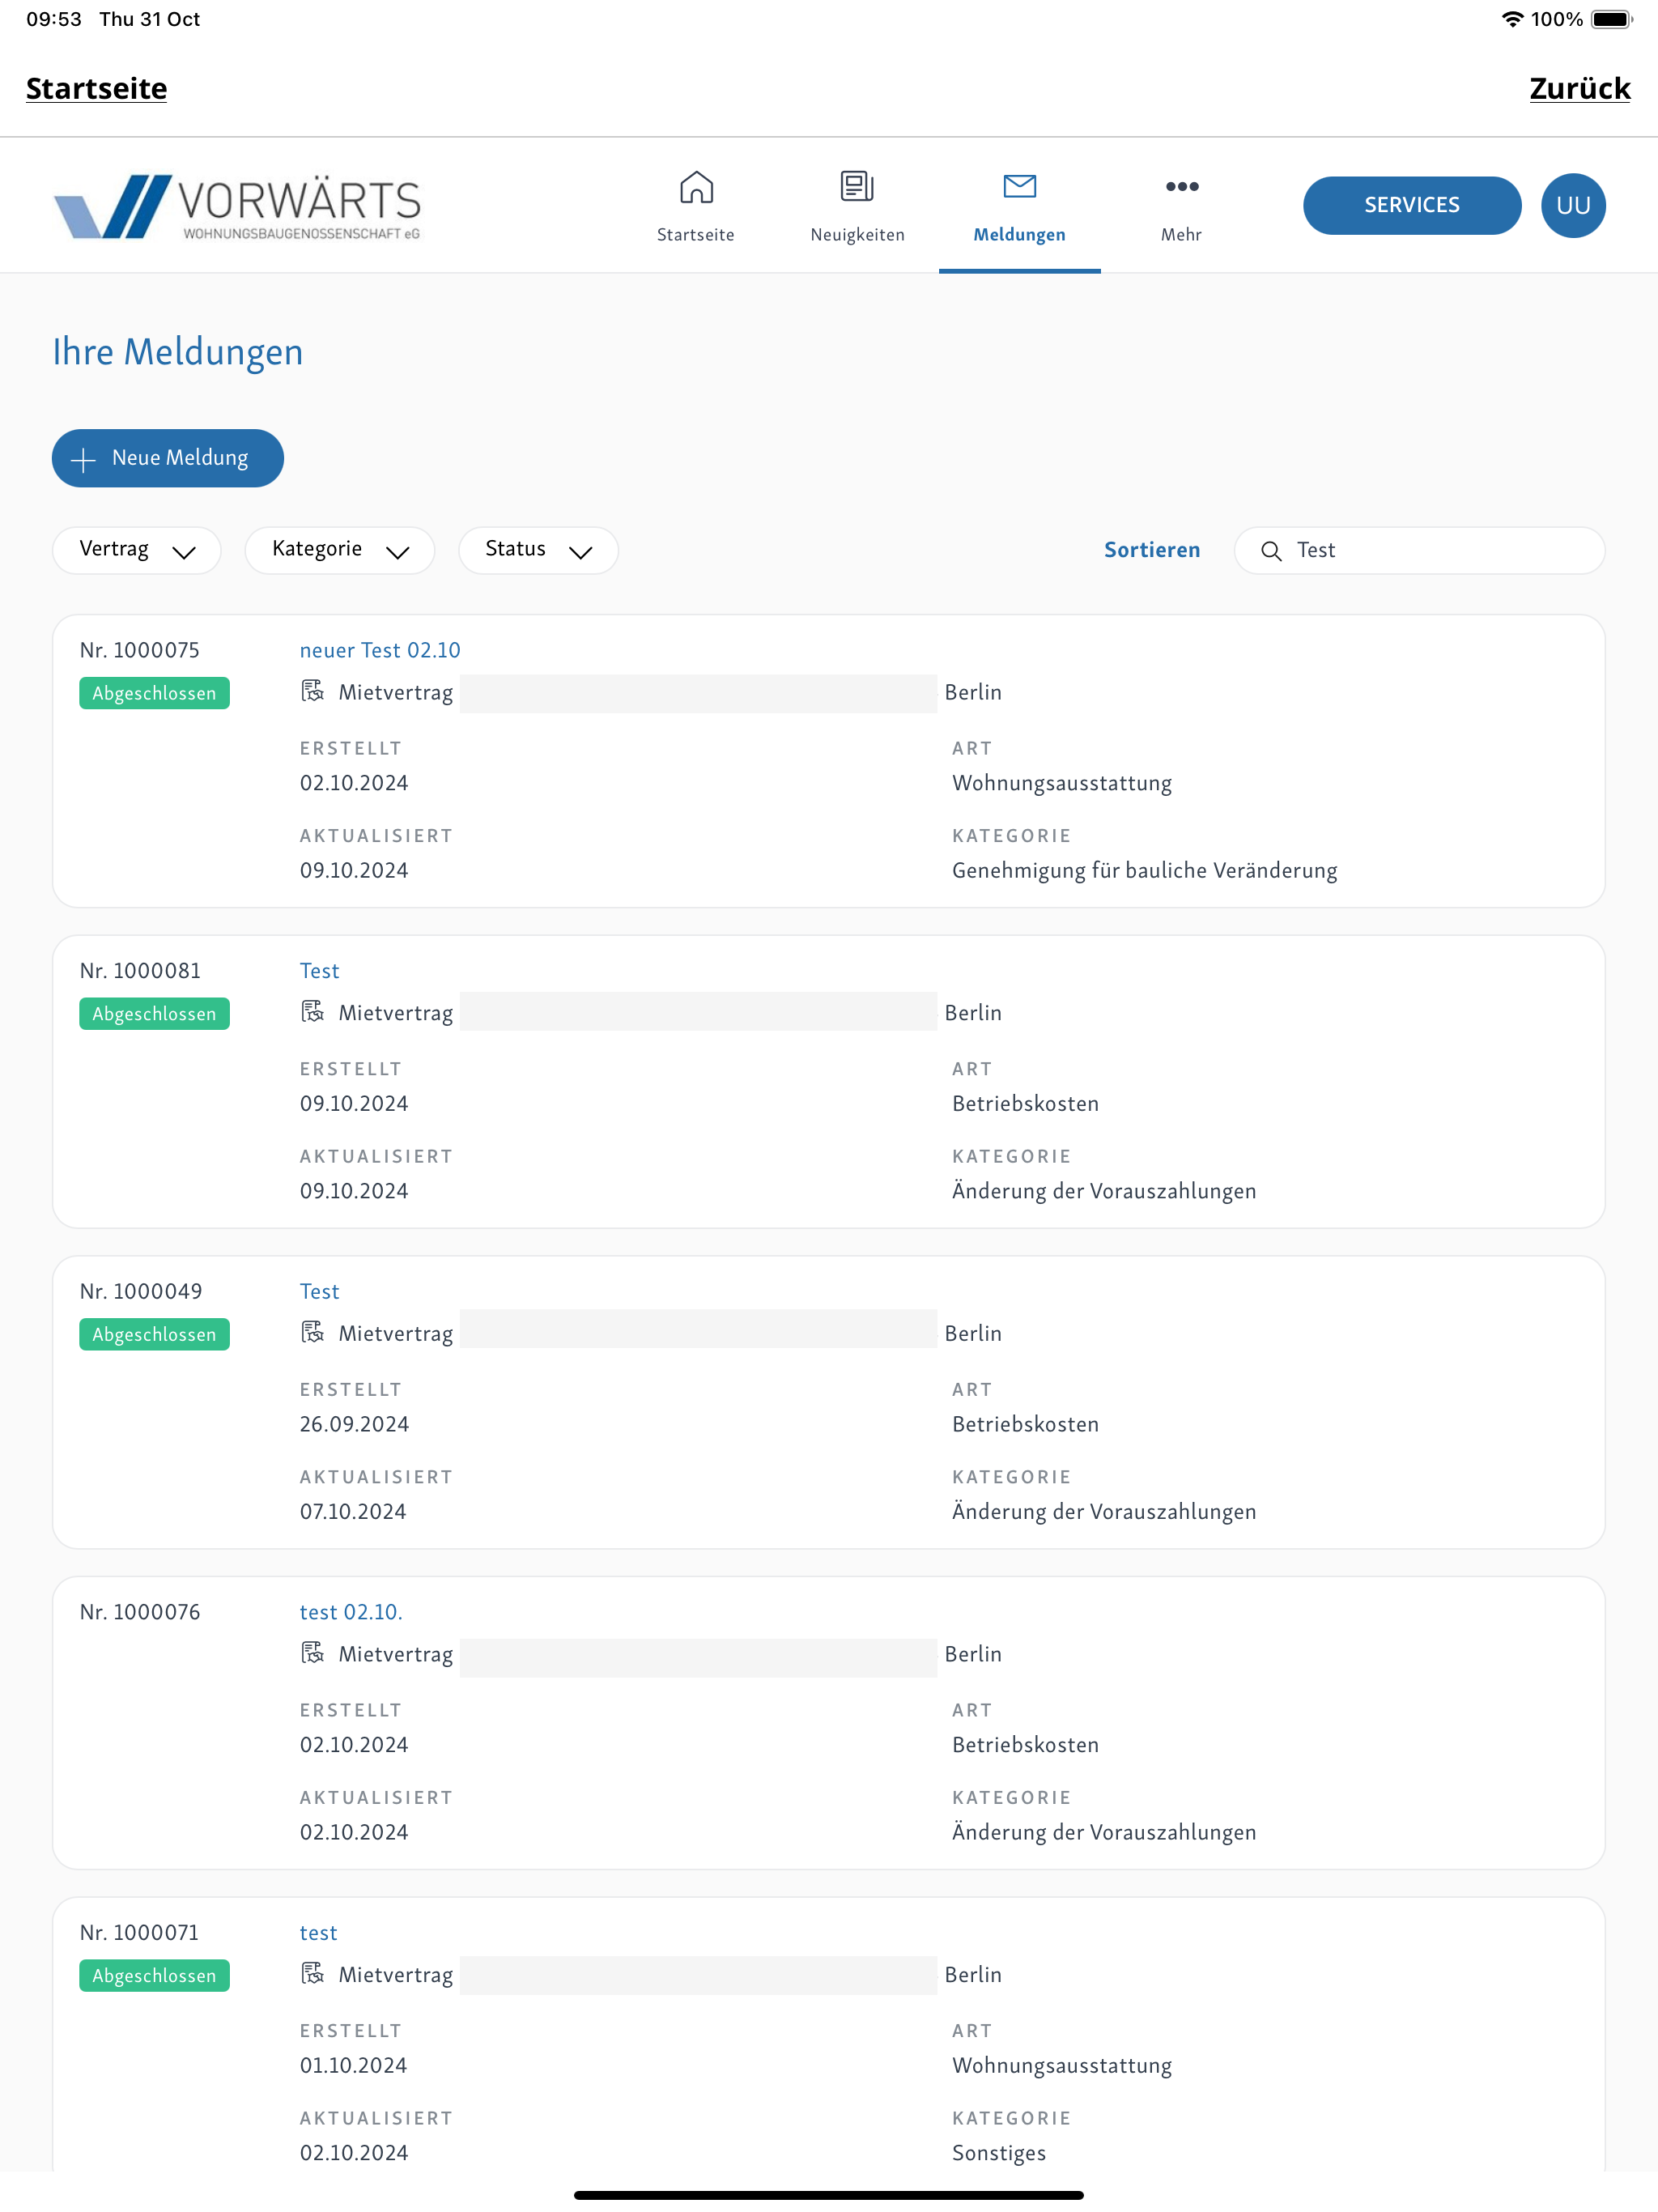Expand the Vertrag filter dropdown
Viewport: 1658px width, 2212px height.
[136, 550]
